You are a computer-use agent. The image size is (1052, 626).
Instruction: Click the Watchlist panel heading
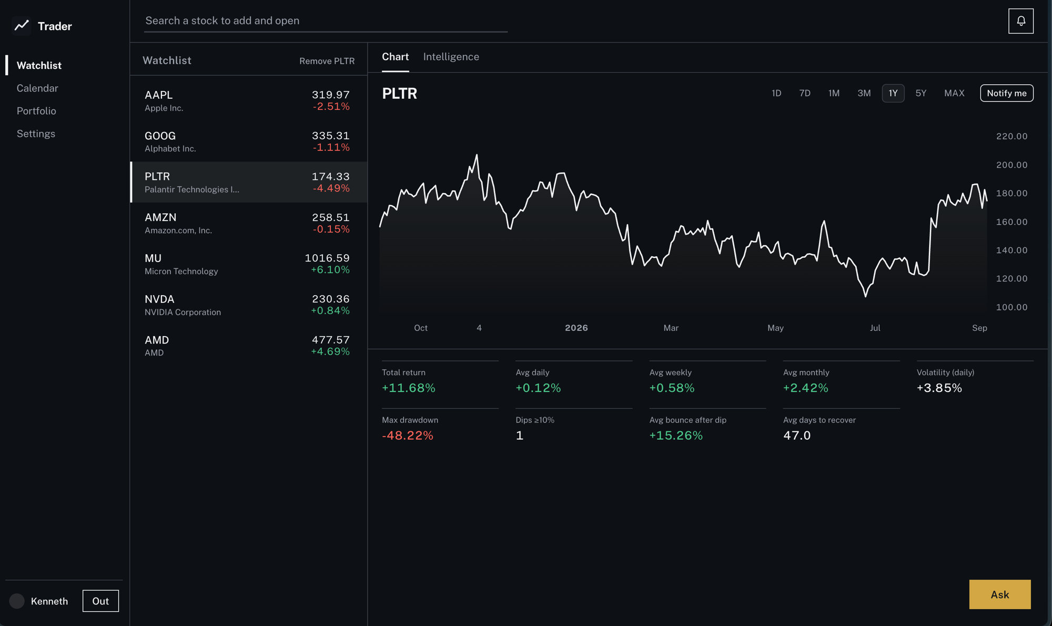(167, 60)
